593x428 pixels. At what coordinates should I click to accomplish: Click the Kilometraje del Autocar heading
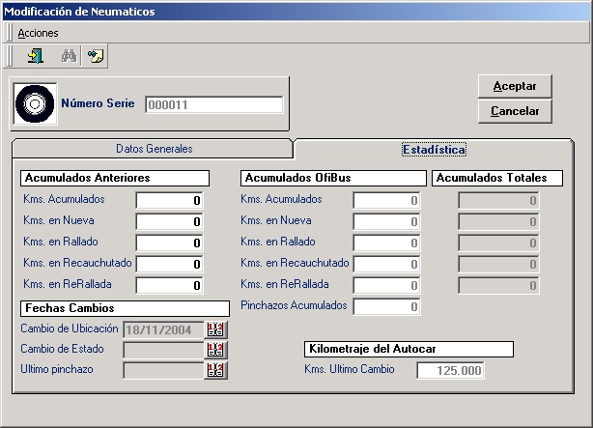409,349
